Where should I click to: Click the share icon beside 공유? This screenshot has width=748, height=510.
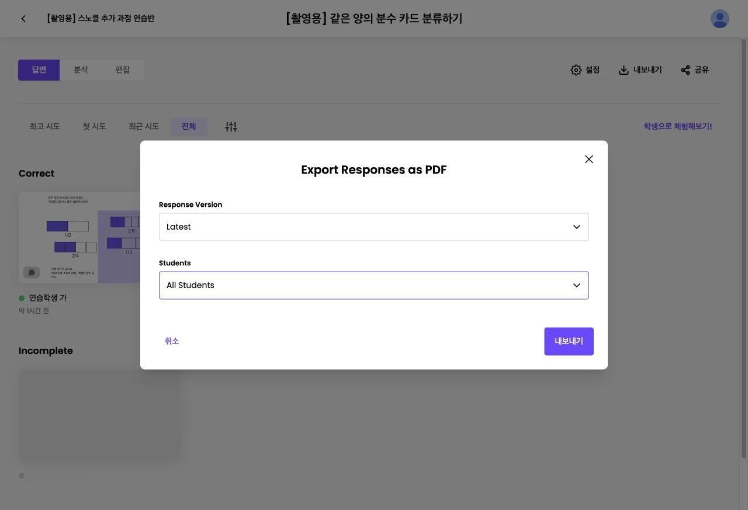point(685,70)
